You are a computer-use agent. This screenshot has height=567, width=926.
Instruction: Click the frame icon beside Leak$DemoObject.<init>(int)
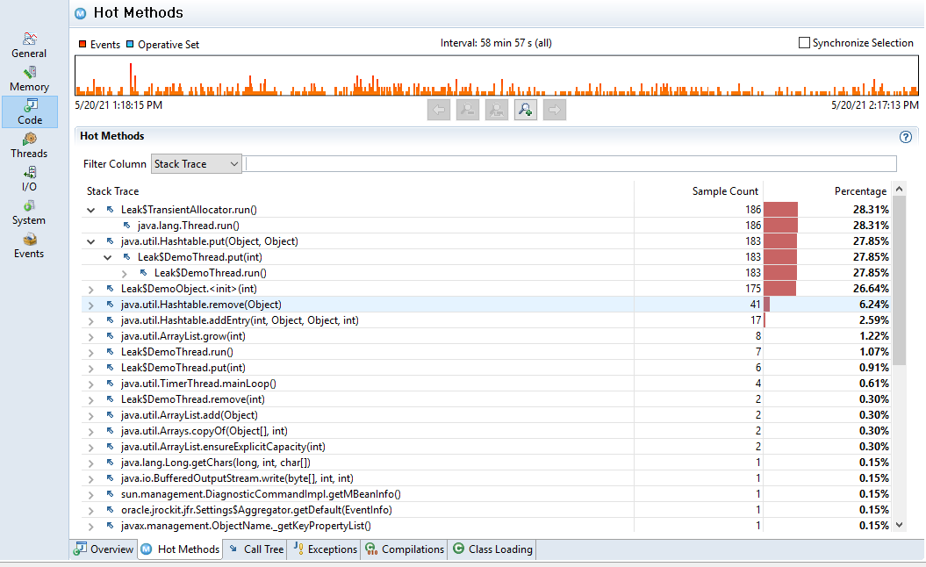pos(111,289)
